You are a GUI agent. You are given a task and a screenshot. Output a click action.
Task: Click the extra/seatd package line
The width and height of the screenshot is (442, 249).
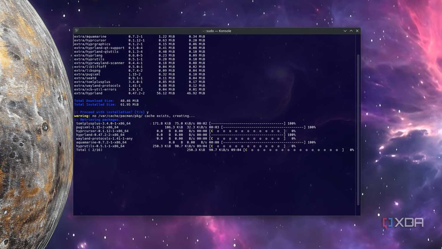139,78
